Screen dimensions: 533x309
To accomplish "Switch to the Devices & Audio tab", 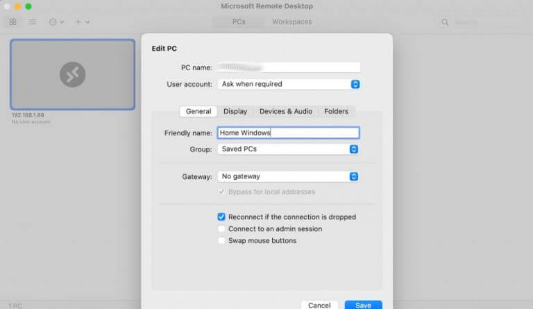I will [285, 112].
